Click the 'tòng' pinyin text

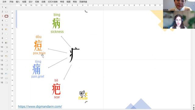click(x=38, y=61)
